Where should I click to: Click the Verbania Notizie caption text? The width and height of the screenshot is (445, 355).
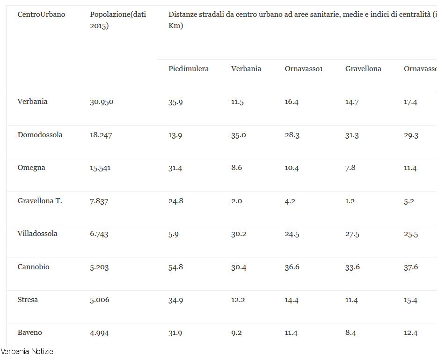(x=27, y=351)
